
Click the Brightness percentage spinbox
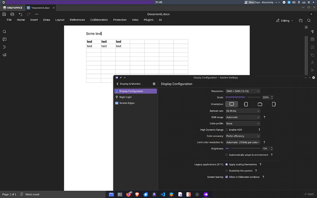267,148
